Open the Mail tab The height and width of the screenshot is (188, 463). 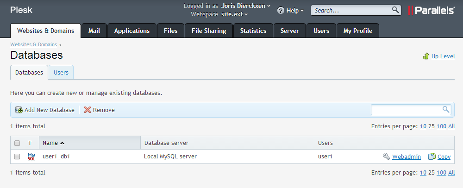pyautogui.click(x=94, y=31)
